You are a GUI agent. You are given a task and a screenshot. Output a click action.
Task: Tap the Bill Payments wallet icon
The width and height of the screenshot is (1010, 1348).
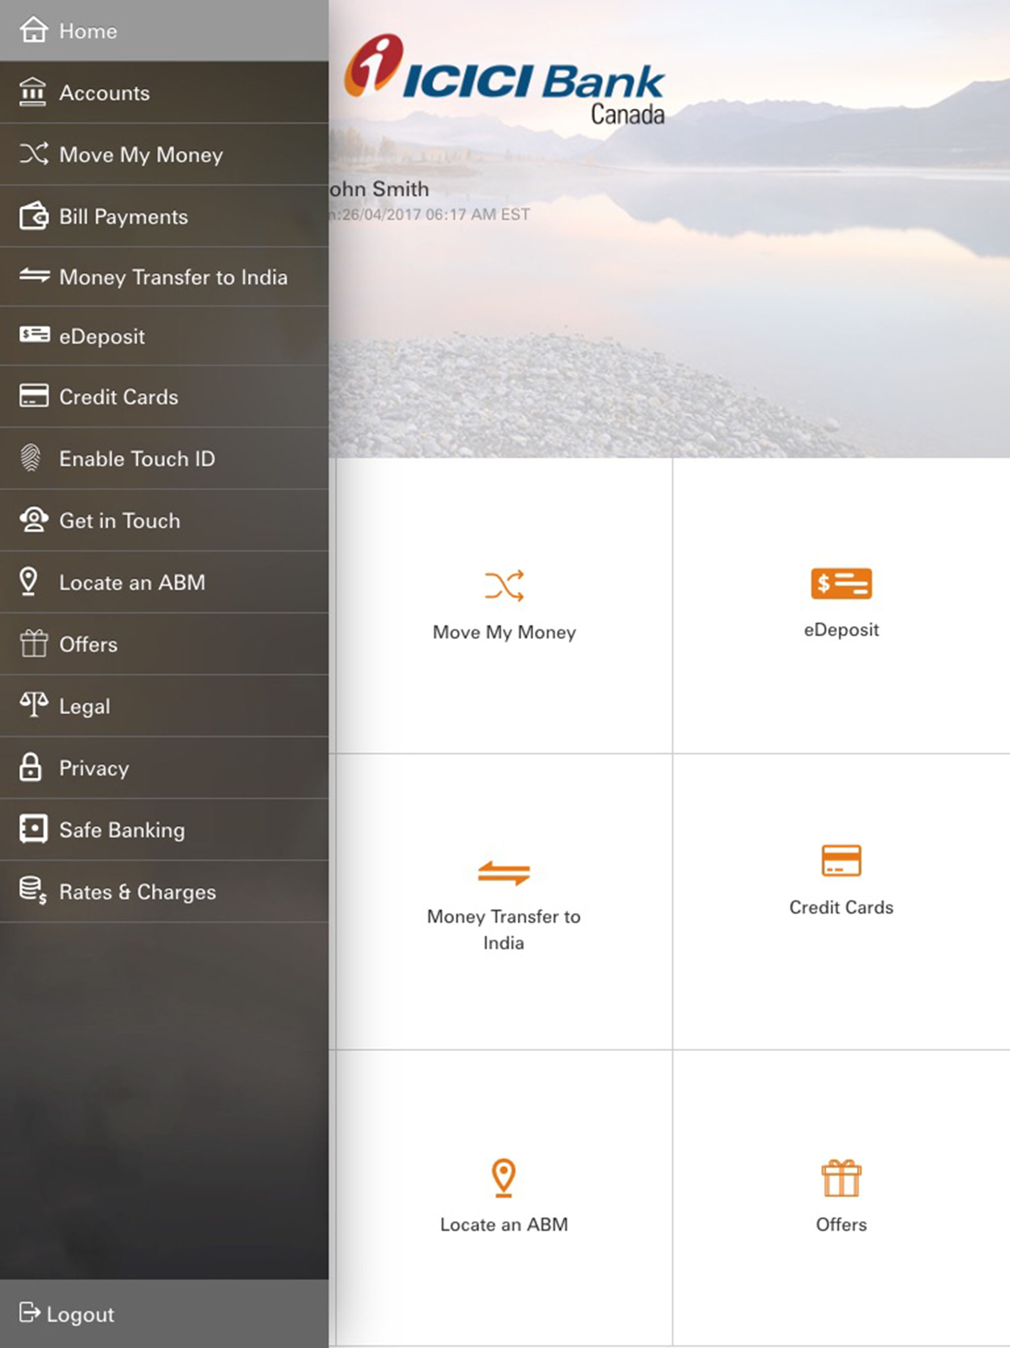[x=34, y=216]
